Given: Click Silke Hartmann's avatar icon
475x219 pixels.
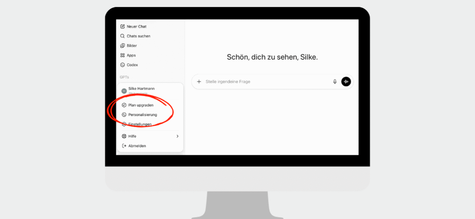Looking at the screenshot, I should (124, 91).
